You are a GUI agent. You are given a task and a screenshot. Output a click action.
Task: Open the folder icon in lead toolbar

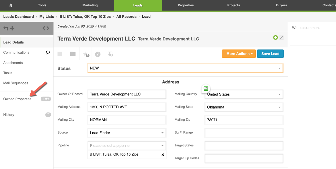click(x=73, y=54)
